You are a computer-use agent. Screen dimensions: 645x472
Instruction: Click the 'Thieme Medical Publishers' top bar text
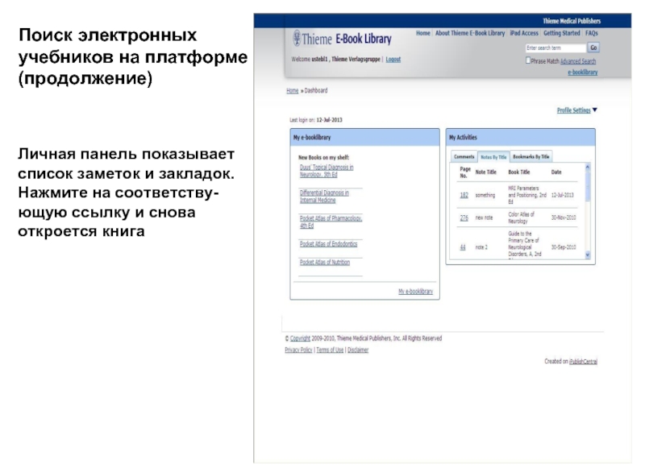(572, 21)
